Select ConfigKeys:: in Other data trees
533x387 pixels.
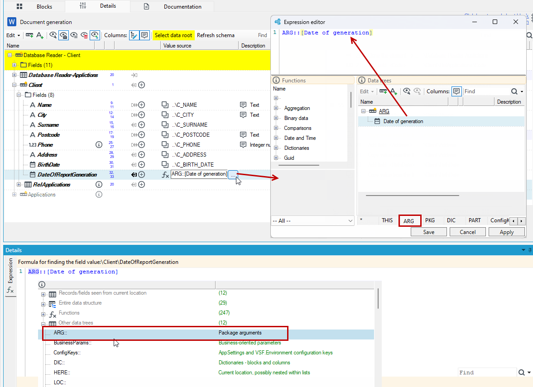pyautogui.click(x=67, y=353)
